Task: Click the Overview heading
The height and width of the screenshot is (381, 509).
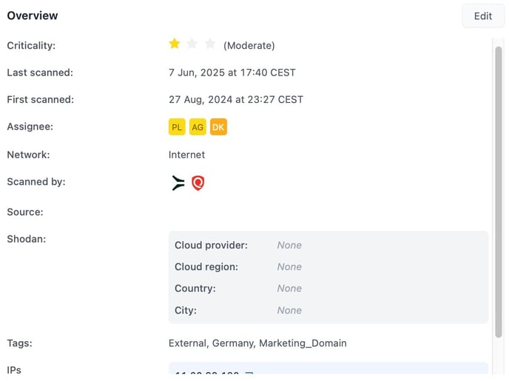Action: coord(33,16)
